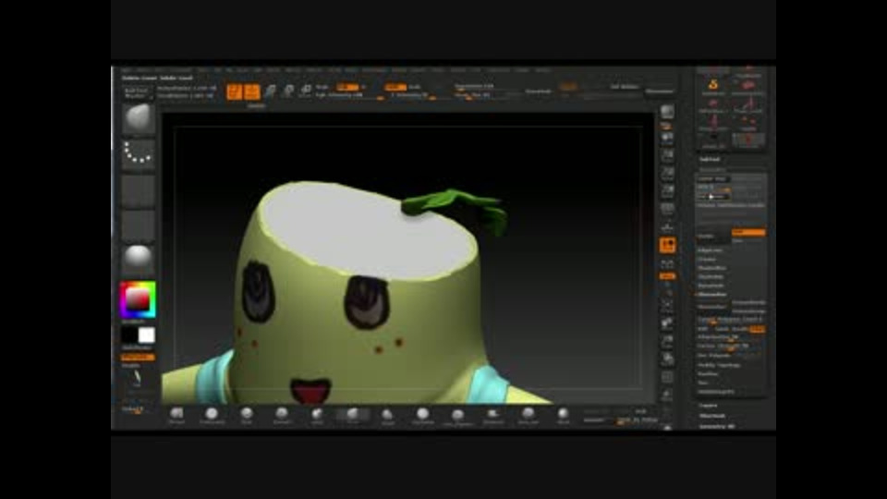Viewport: 887px width, 499px height.
Task: Select the Scale transform icon in top shelf
Action: [x=288, y=91]
